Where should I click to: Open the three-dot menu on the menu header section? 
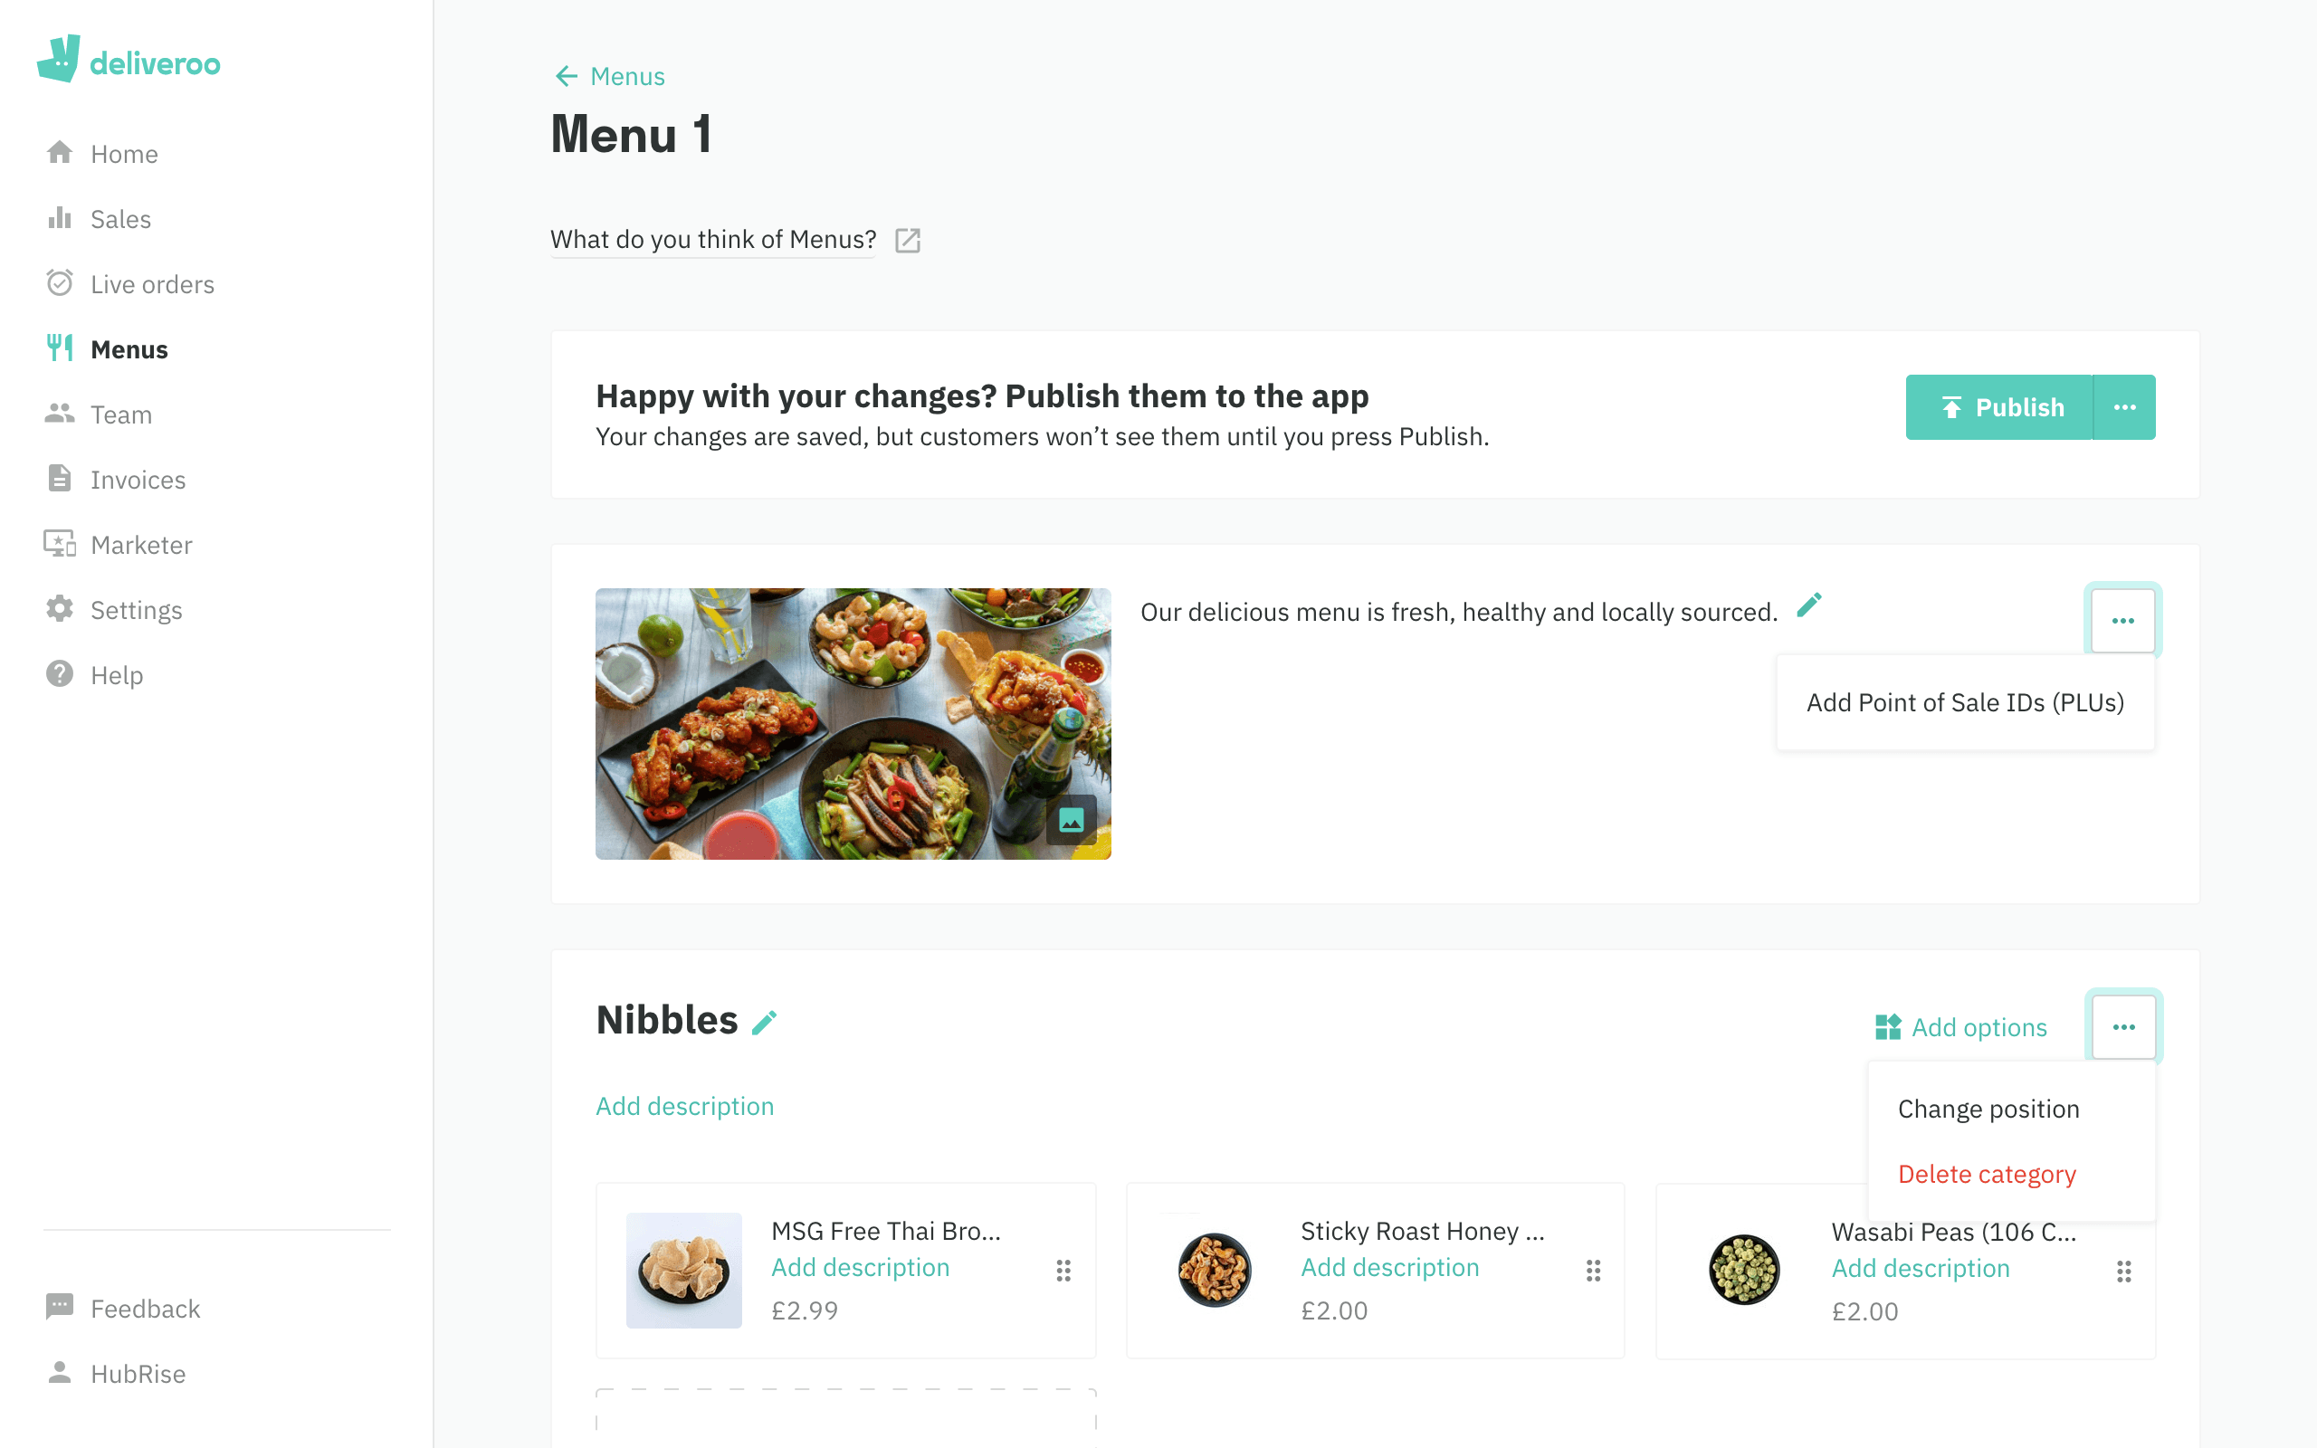tap(2122, 620)
